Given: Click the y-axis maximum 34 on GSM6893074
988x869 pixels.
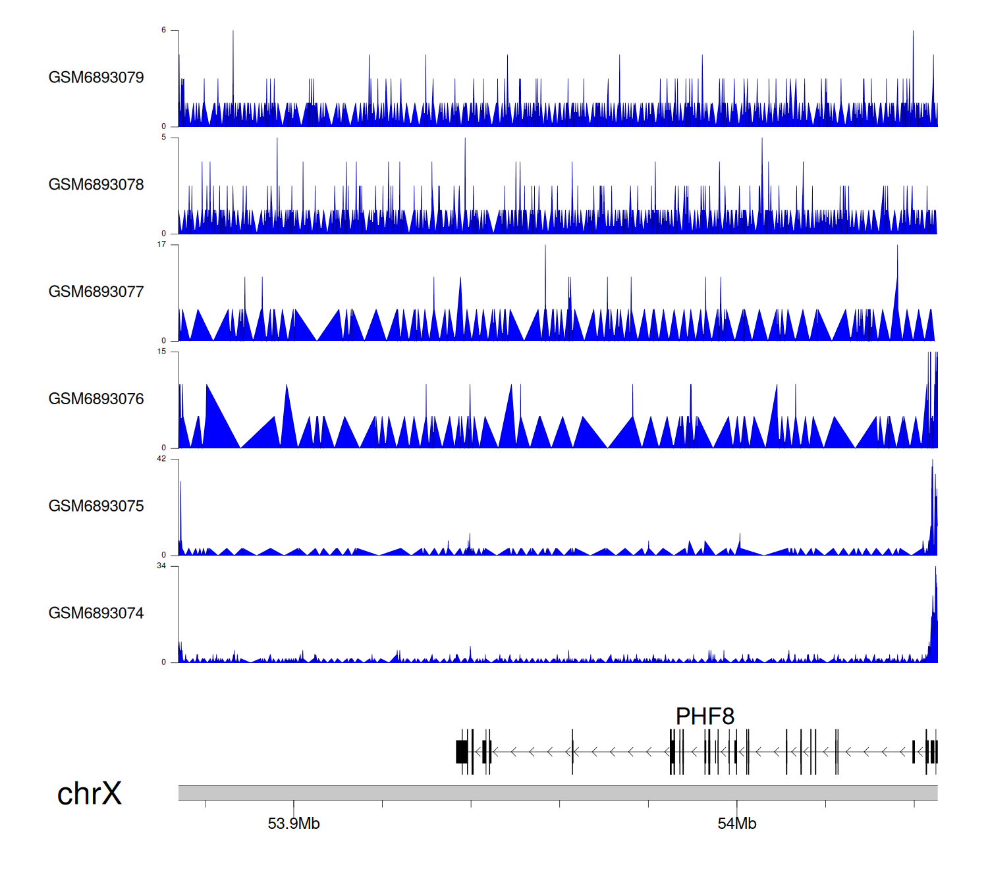Looking at the screenshot, I should coord(161,566).
